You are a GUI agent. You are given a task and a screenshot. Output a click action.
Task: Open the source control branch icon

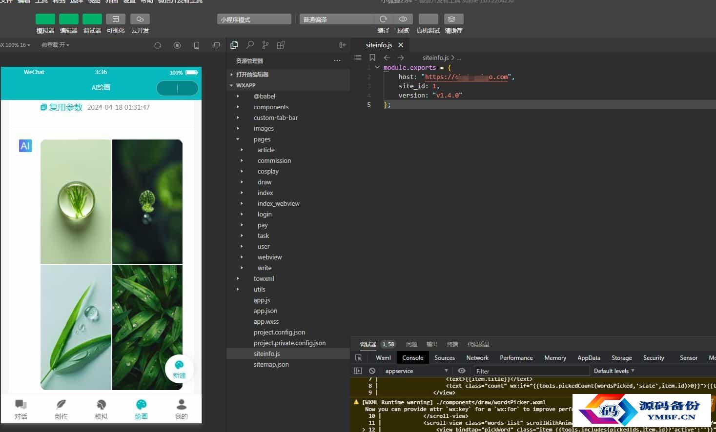(x=265, y=45)
